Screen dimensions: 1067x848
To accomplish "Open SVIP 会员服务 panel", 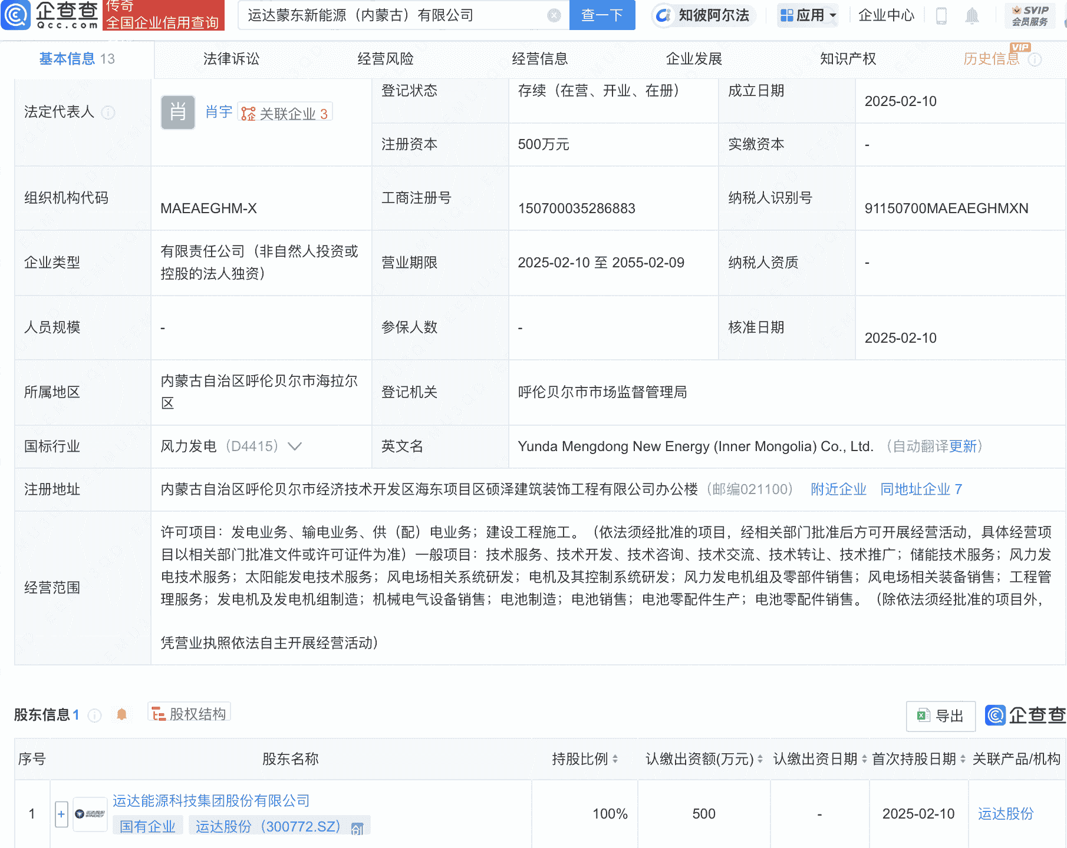I will click(x=1029, y=16).
